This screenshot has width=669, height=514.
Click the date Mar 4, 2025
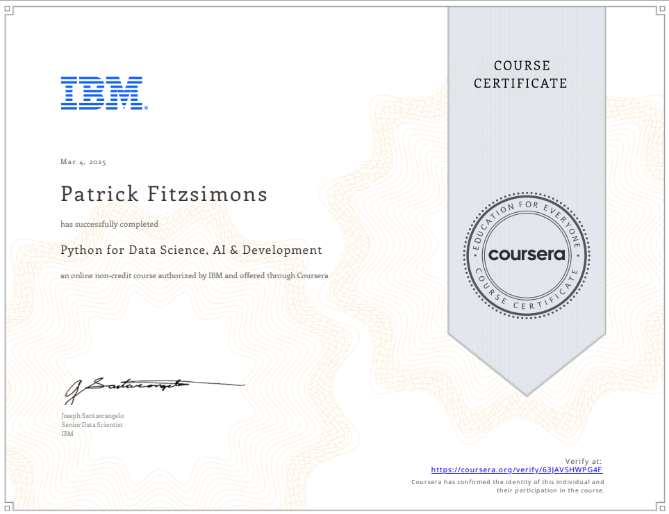(83, 162)
